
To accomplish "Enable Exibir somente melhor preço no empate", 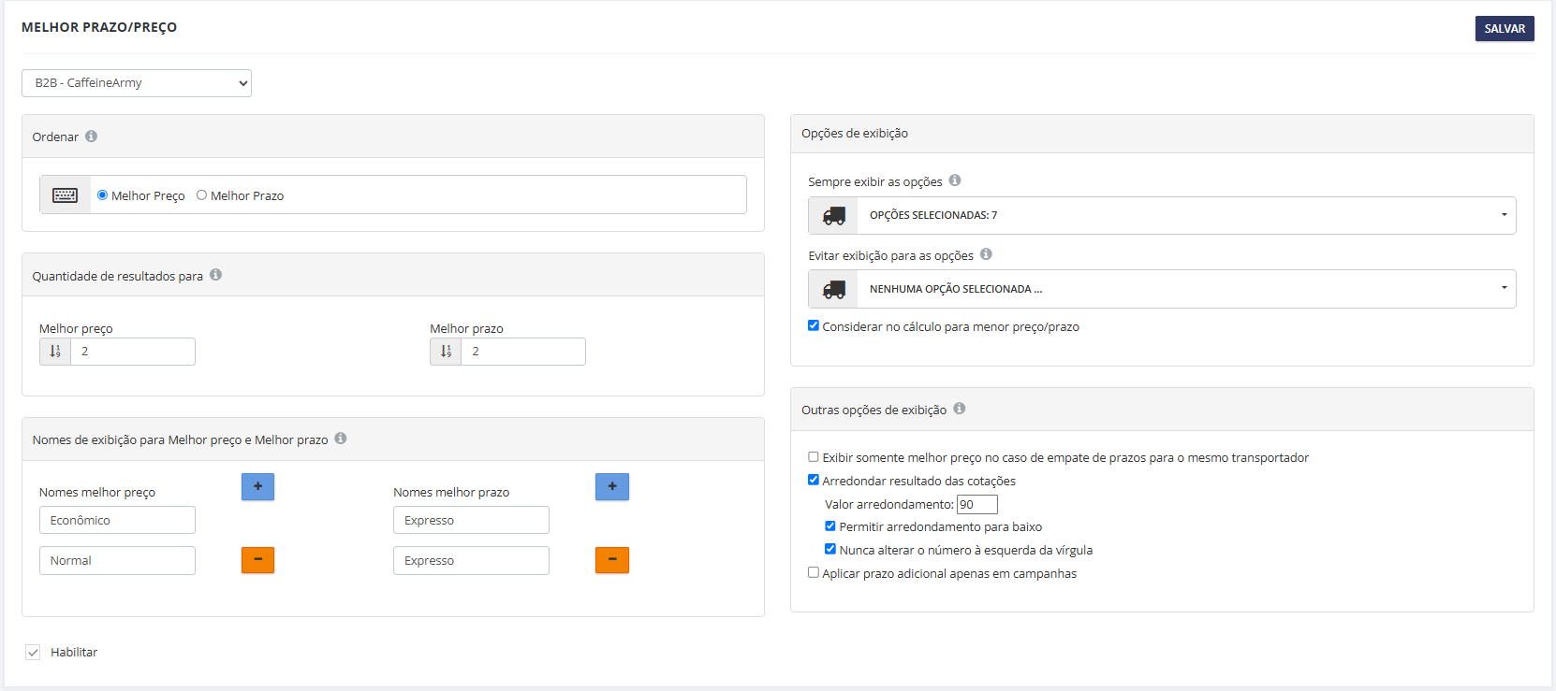I will click(814, 457).
